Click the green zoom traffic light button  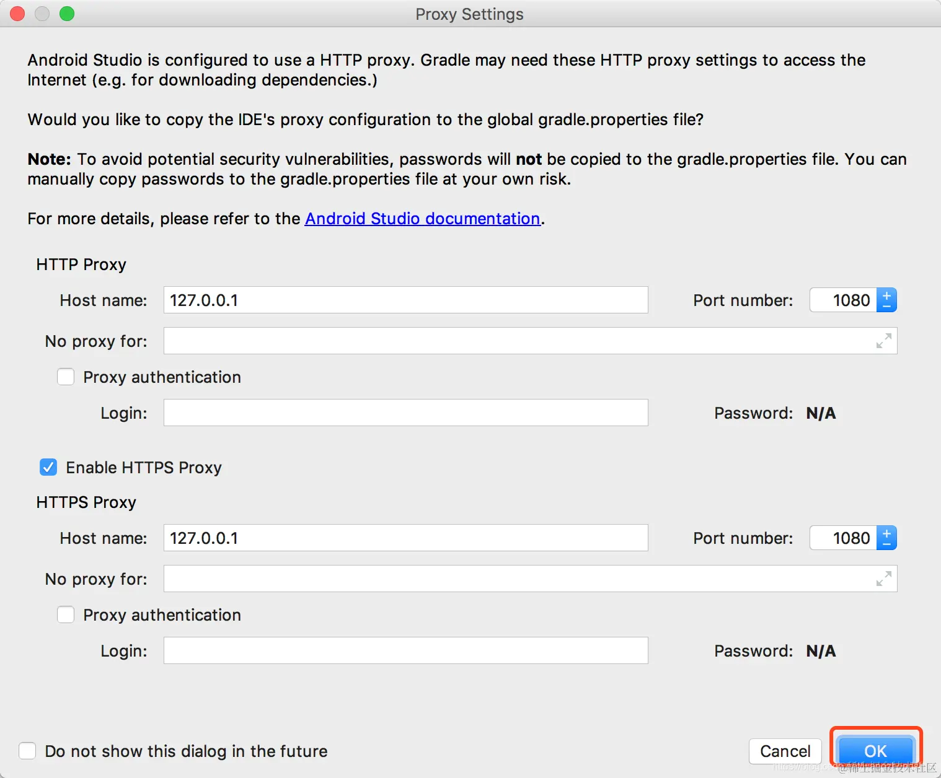click(67, 13)
